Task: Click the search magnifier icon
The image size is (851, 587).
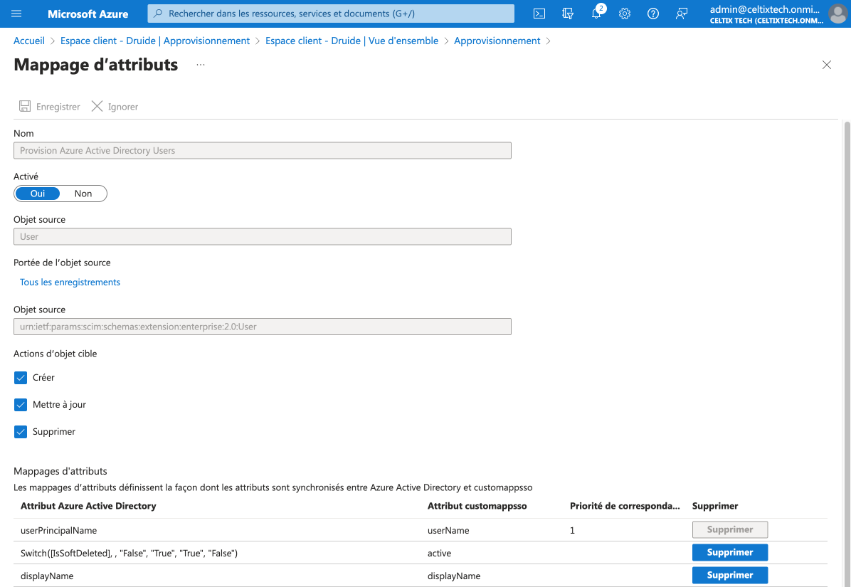Action: click(158, 14)
